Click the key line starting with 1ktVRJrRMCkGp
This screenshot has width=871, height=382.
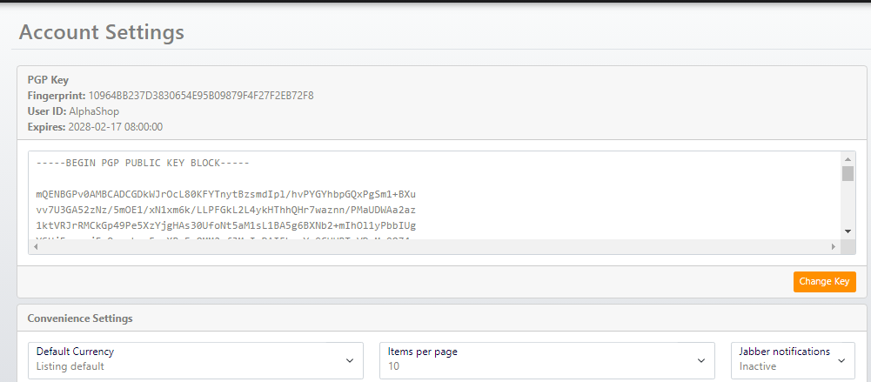(225, 225)
